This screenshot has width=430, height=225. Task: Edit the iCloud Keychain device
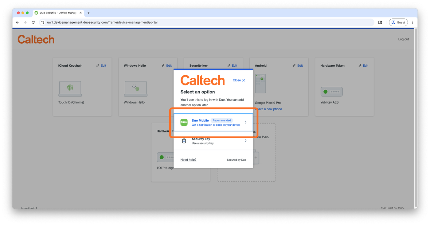pyautogui.click(x=101, y=65)
